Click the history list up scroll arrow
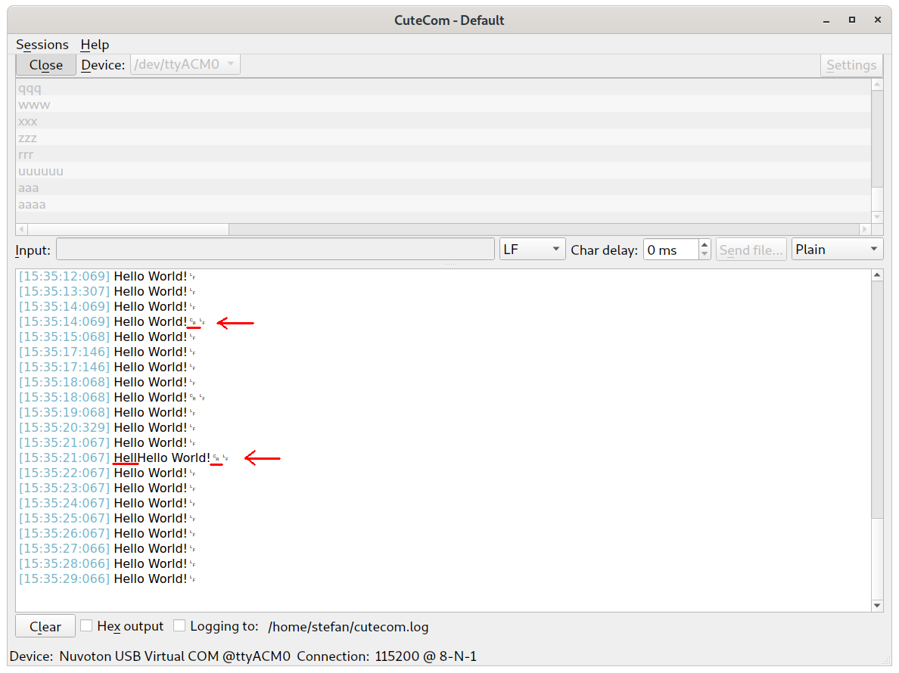The image size is (899, 673). [x=876, y=85]
